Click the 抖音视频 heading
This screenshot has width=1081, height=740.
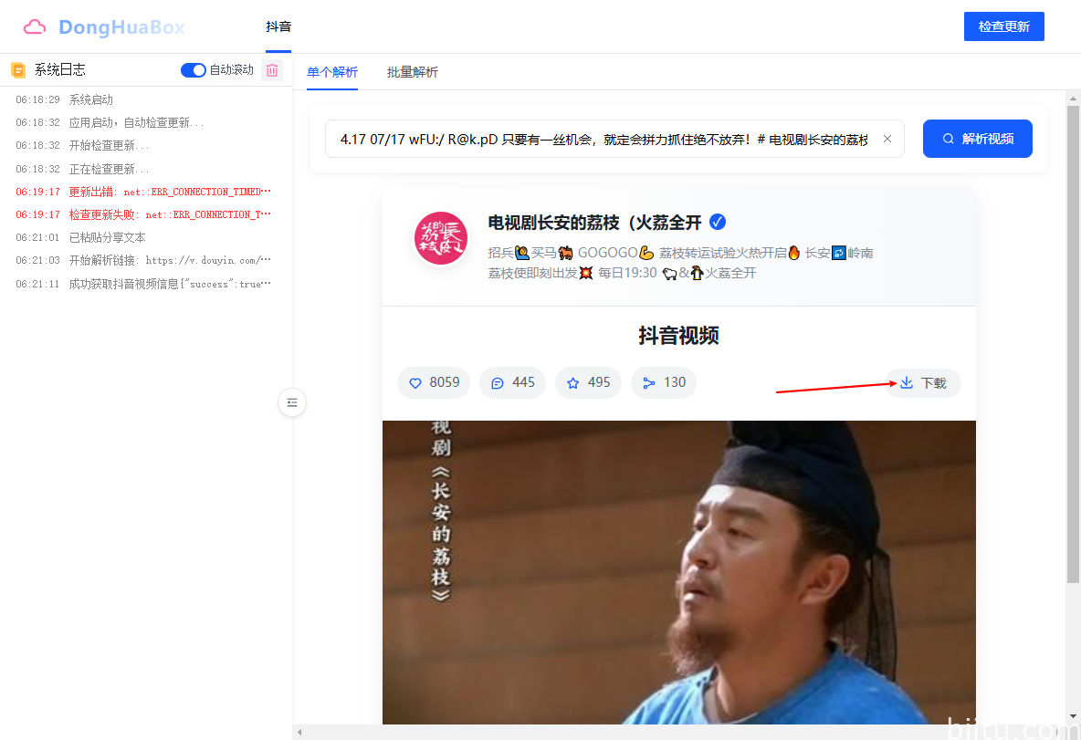click(679, 336)
